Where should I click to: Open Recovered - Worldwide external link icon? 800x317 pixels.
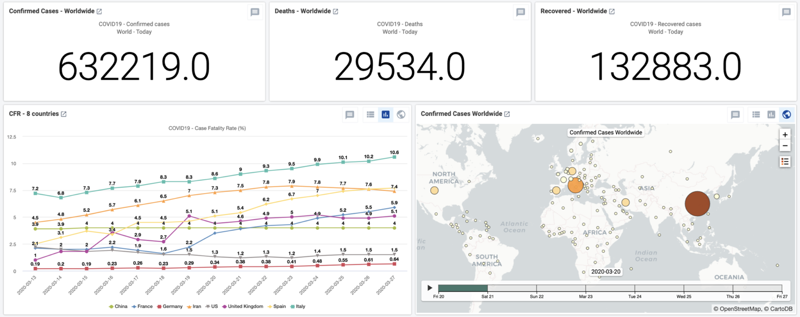point(612,12)
